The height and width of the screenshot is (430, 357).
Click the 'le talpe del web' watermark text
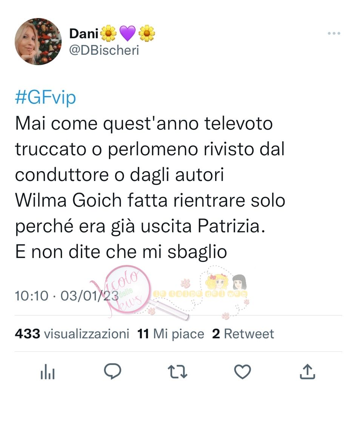(x=200, y=294)
